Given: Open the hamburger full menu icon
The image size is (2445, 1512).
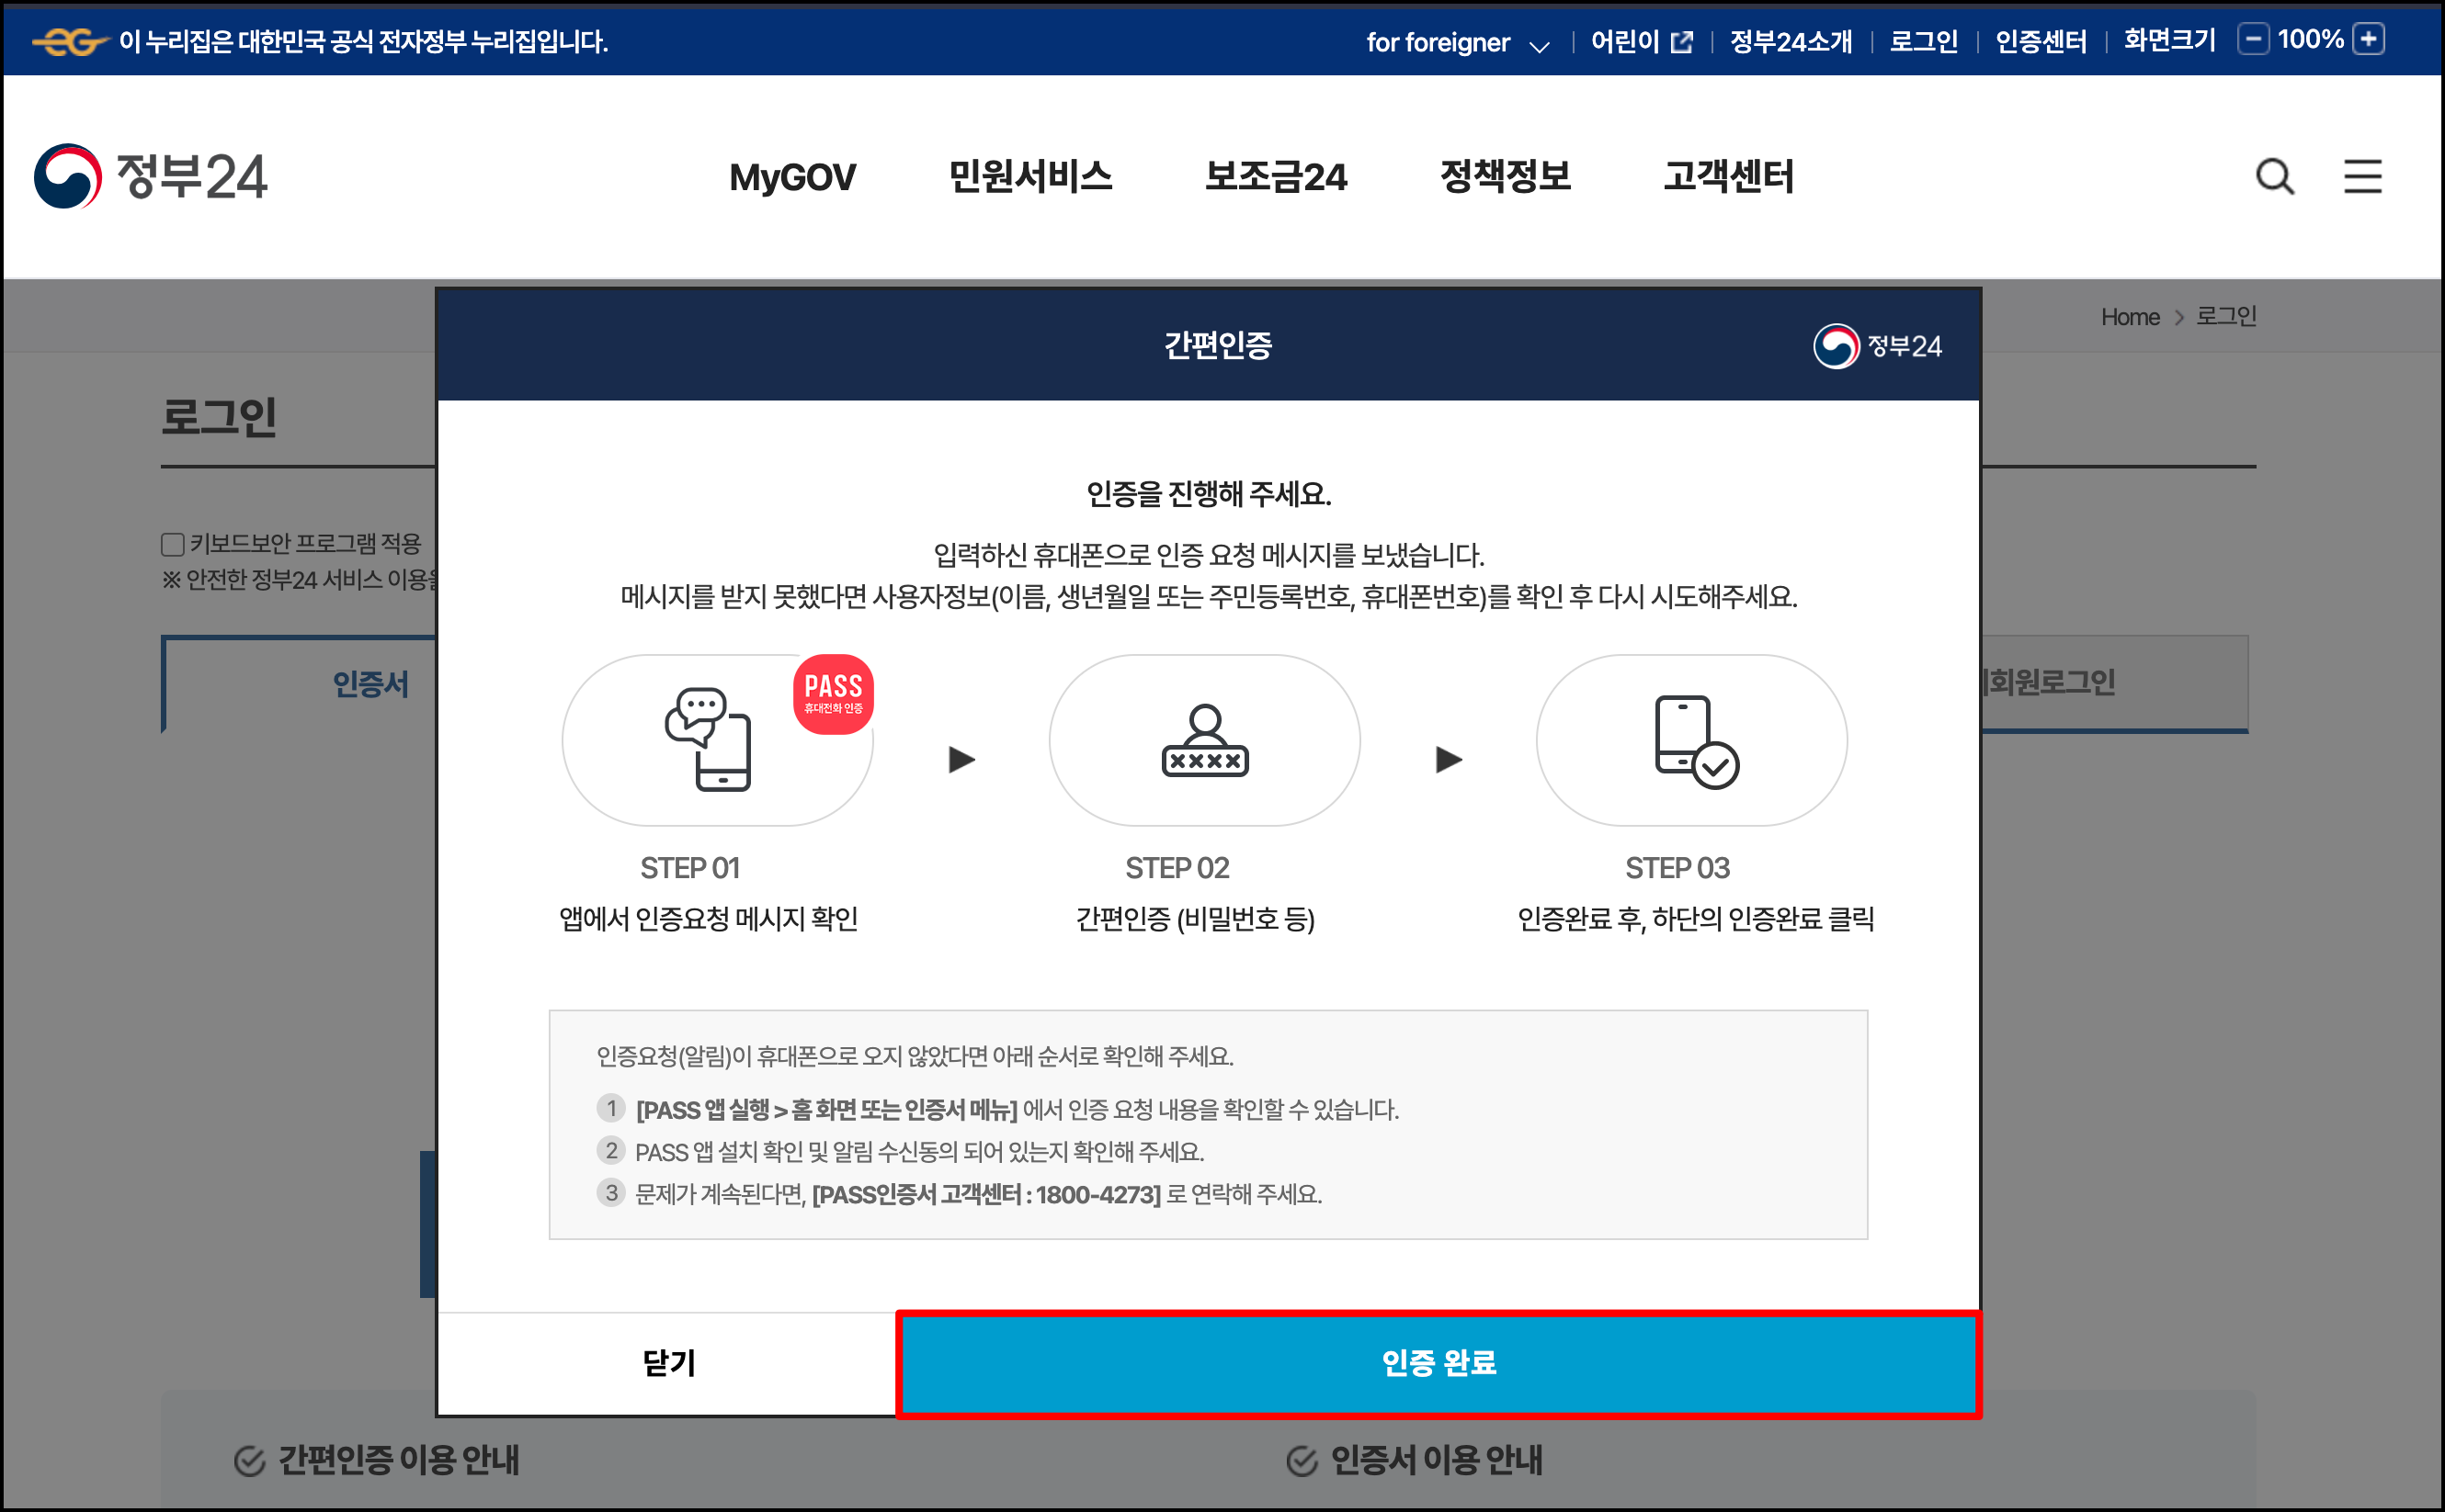Looking at the screenshot, I should click(2362, 177).
